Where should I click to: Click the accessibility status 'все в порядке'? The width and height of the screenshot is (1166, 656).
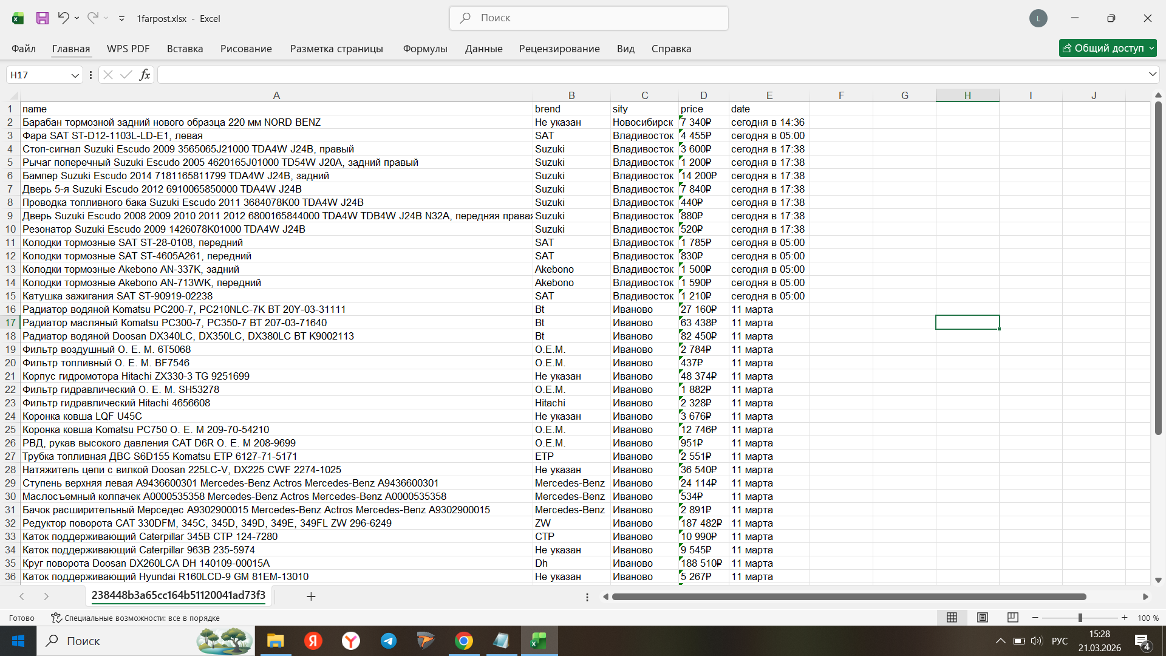(135, 618)
